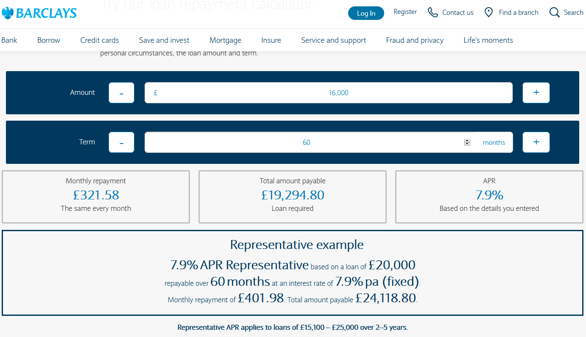Open the Borrow menu

(x=49, y=40)
